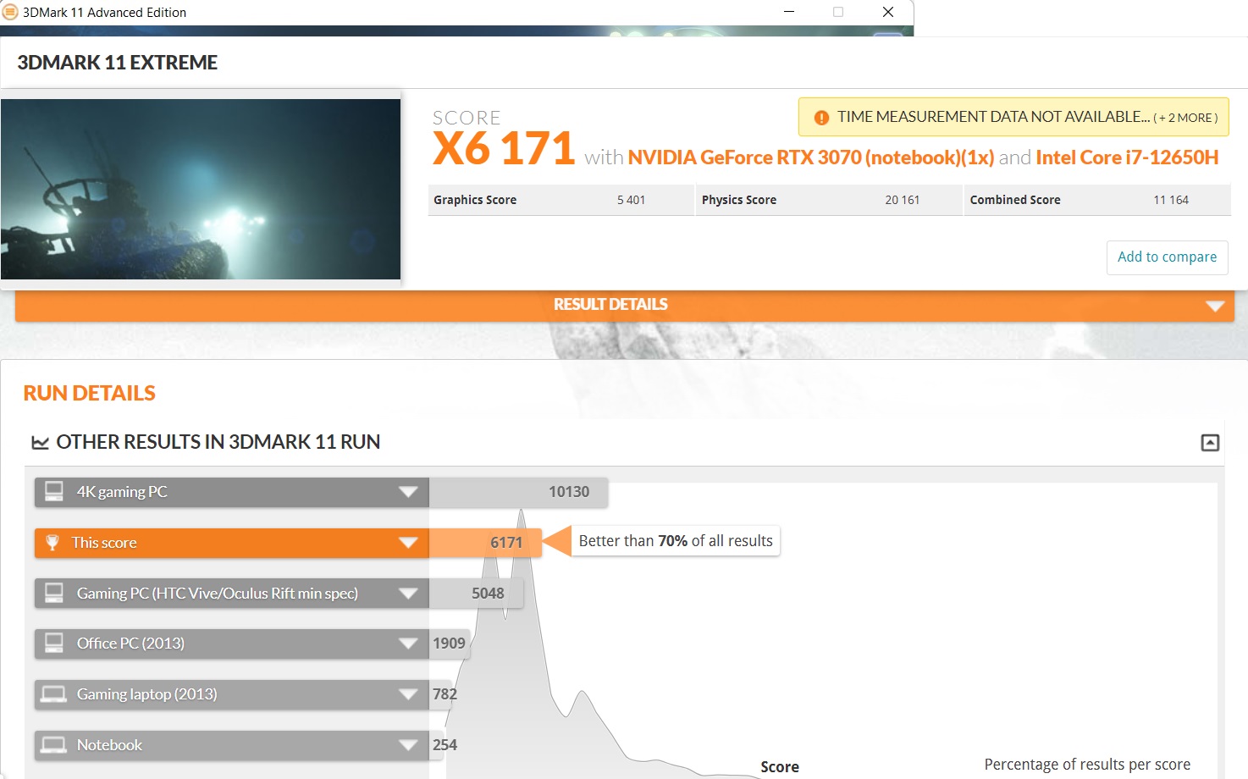Image resolution: width=1248 pixels, height=779 pixels.
Task: Select the Physics Score value 20 161
Action: tap(902, 200)
